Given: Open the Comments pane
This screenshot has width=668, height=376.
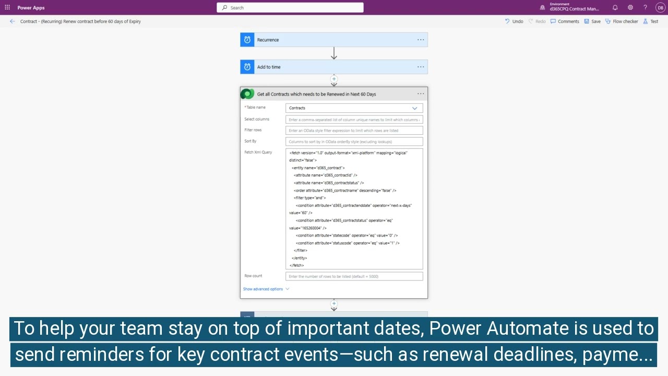Looking at the screenshot, I should 565,21.
